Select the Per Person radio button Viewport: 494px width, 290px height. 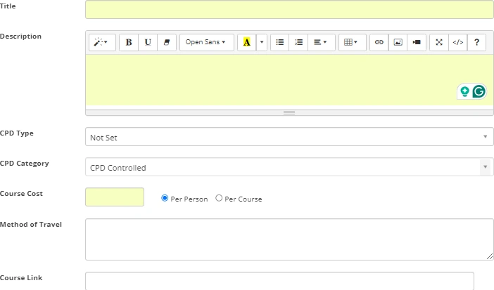[x=165, y=198]
